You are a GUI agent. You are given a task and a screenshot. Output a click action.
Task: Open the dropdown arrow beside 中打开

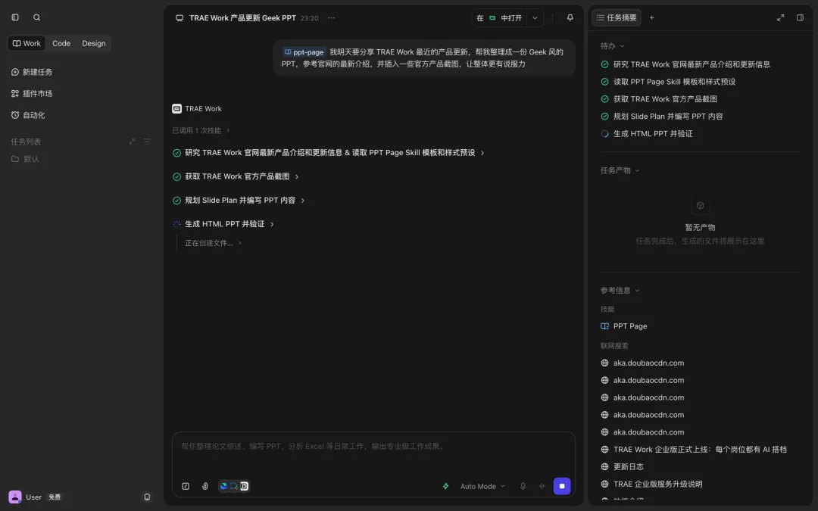coord(535,17)
